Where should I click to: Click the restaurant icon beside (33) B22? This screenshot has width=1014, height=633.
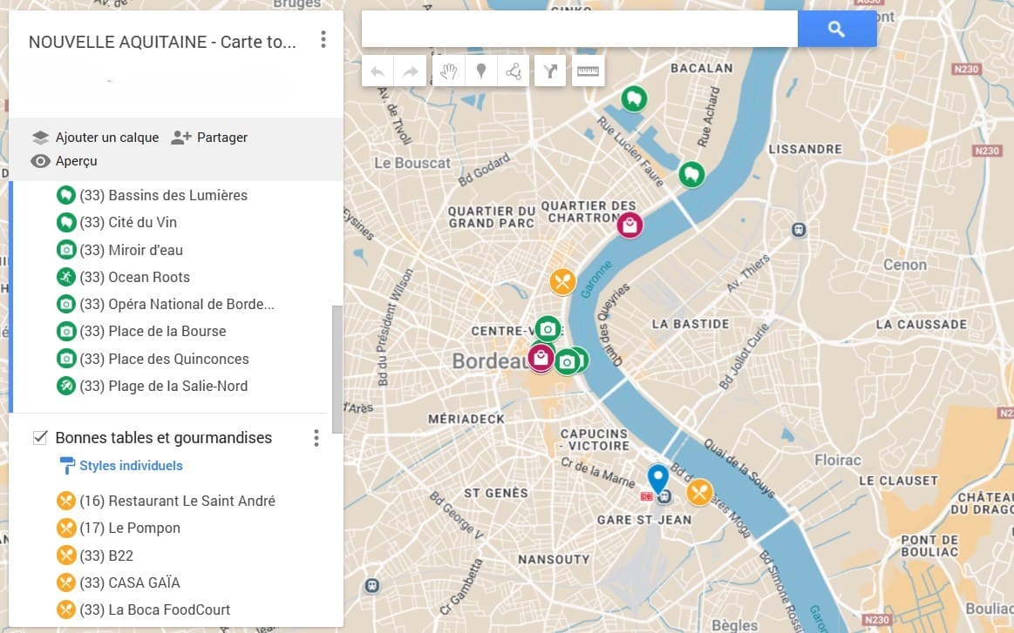pyautogui.click(x=66, y=556)
